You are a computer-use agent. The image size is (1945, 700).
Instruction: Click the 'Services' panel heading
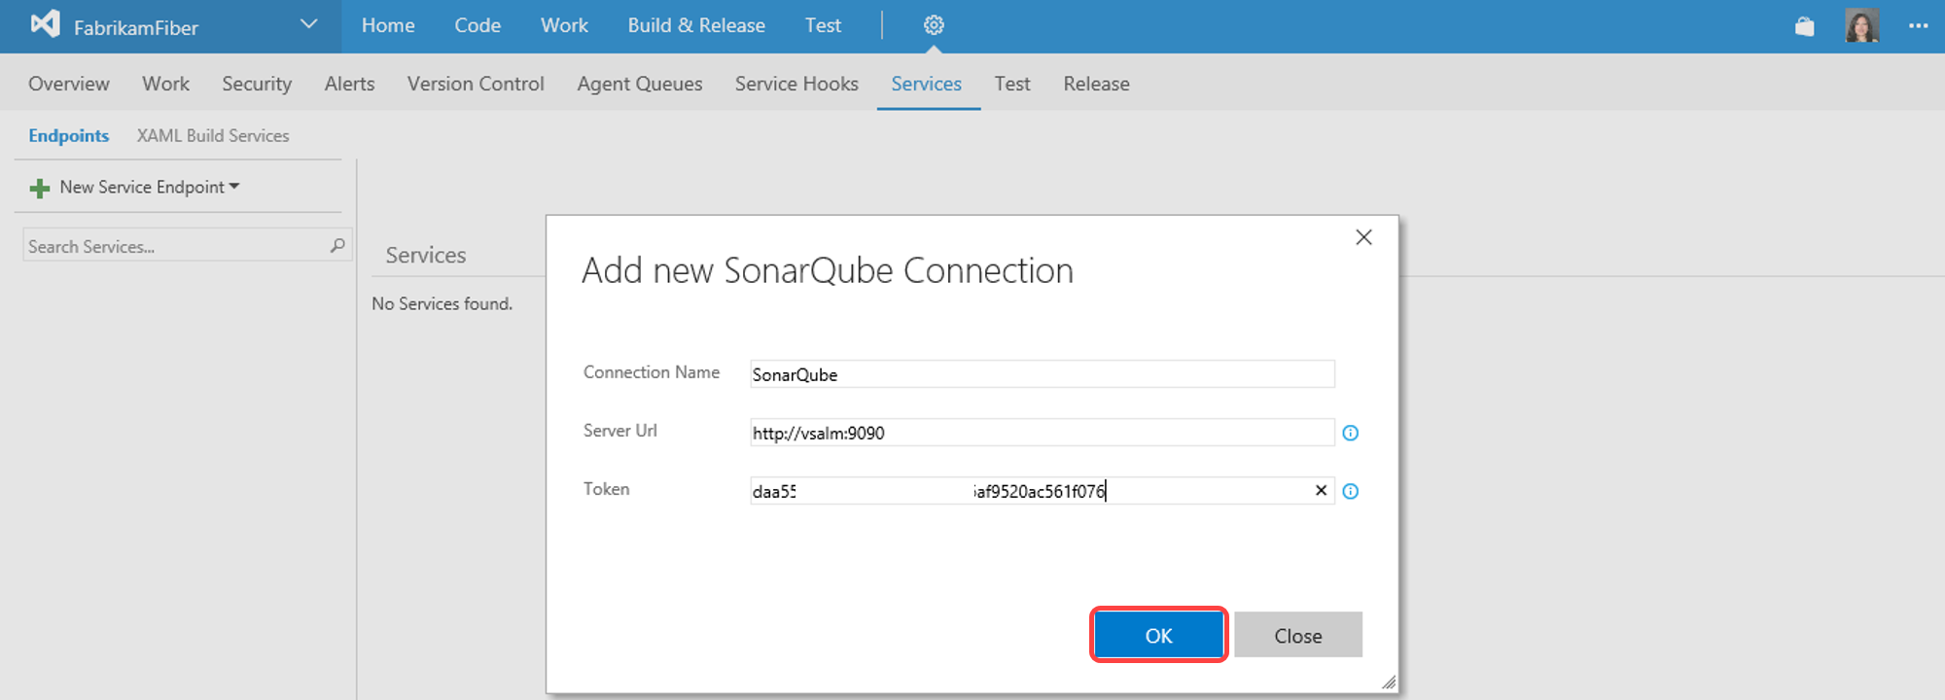coord(426,255)
